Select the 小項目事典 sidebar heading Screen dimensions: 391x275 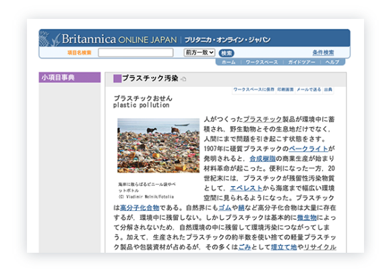[69, 78]
